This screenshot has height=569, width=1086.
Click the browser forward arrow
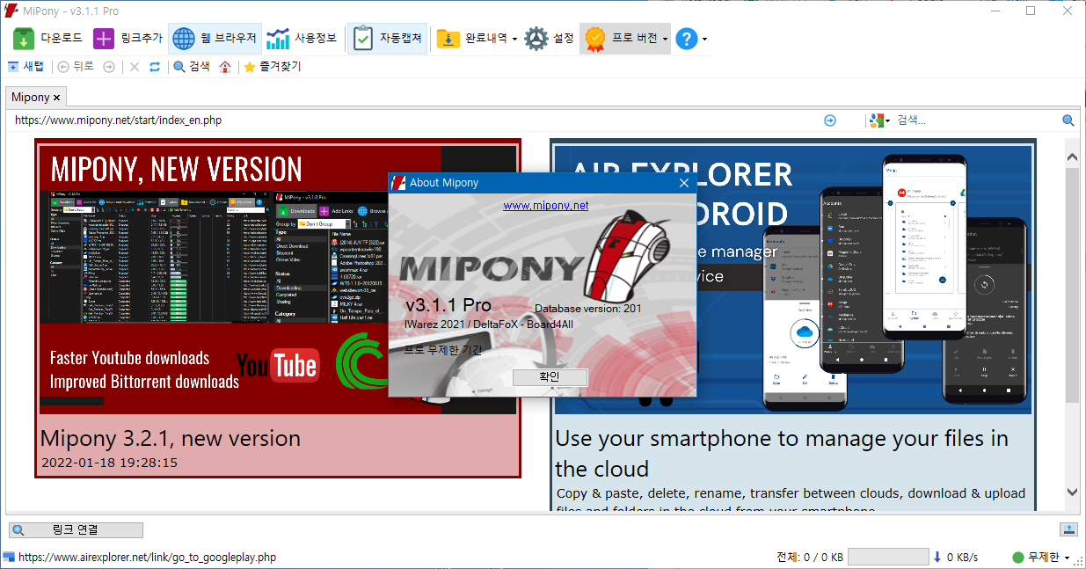pyautogui.click(x=109, y=67)
